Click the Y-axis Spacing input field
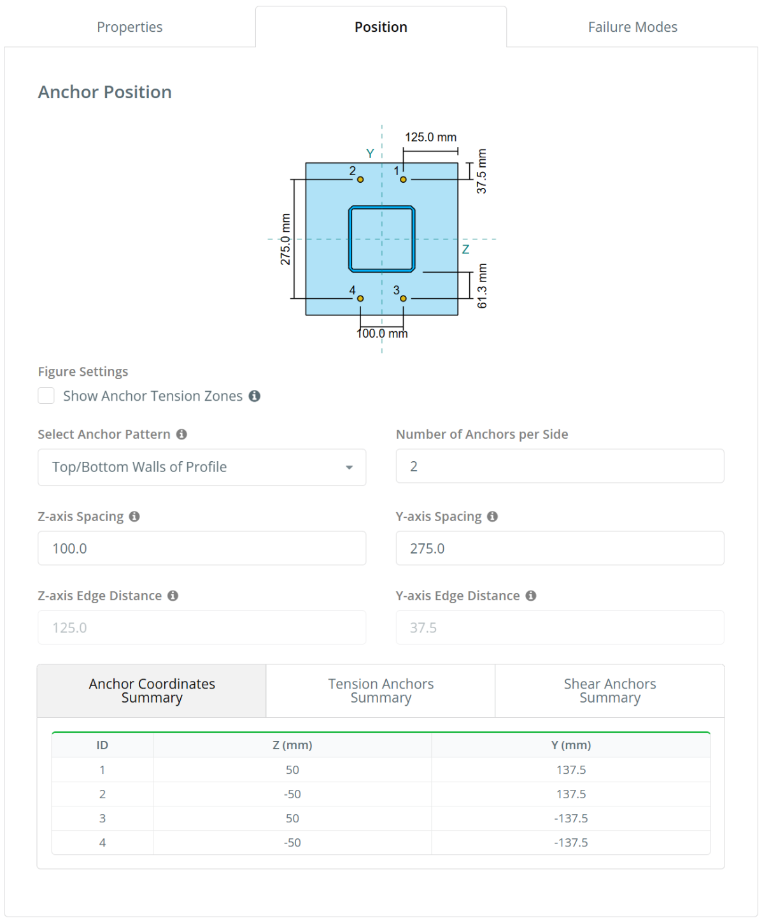This screenshot has height=923, width=764. point(560,548)
